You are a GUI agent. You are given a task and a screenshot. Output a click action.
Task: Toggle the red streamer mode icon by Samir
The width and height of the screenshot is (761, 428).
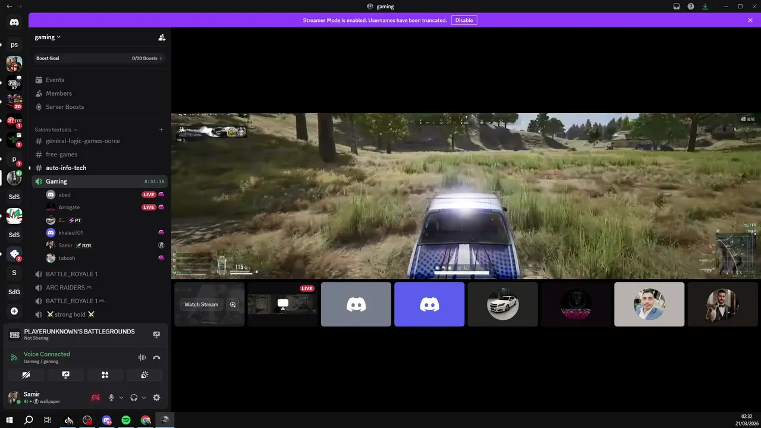tap(95, 398)
